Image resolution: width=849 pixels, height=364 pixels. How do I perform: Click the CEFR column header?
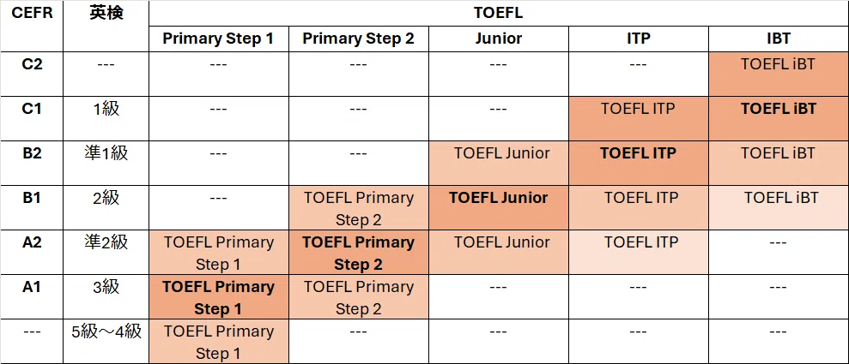click(32, 26)
